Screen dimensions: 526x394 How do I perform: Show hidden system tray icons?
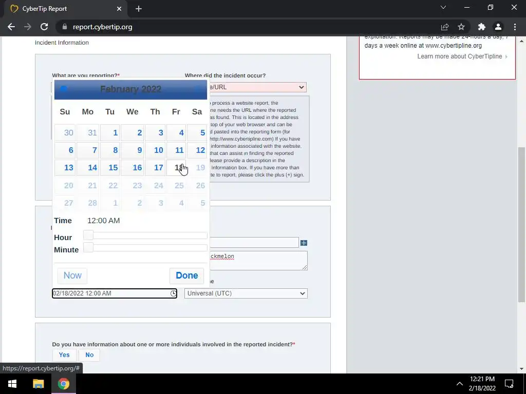(460, 384)
